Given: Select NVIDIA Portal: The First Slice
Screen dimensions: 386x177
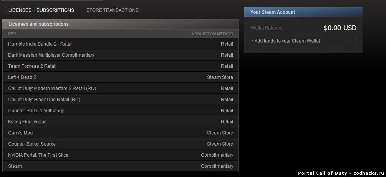Looking at the screenshot, I should point(120,155).
